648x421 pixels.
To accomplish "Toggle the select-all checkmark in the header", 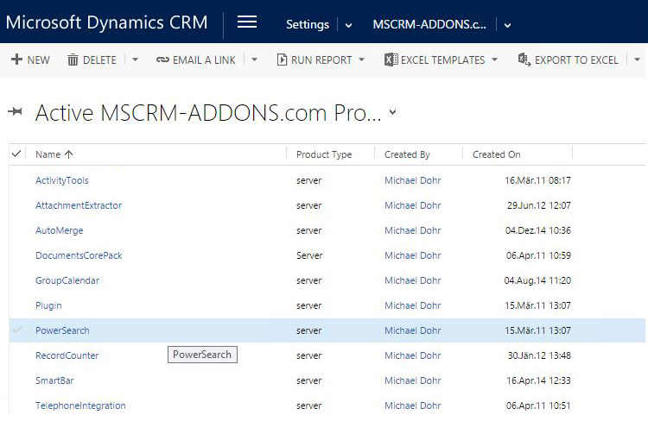I will click(x=16, y=154).
